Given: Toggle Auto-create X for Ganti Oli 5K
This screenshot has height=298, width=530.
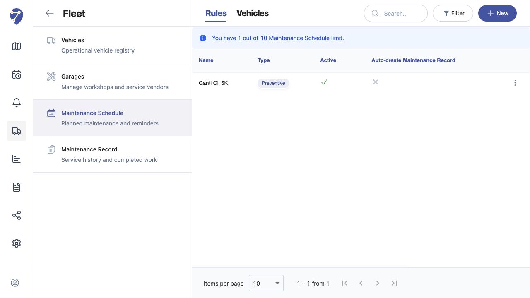Looking at the screenshot, I should click(376, 82).
